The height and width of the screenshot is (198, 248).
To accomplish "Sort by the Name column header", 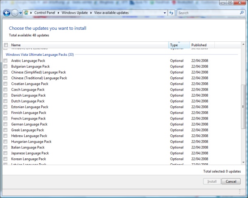I will click(x=89, y=45).
